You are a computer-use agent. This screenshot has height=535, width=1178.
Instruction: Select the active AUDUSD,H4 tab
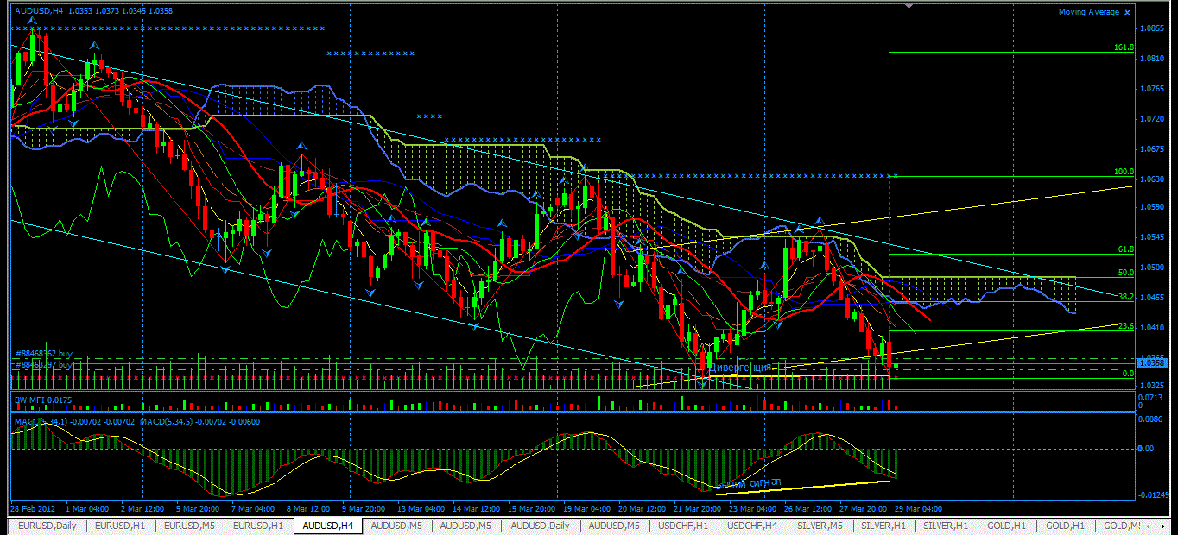click(x=328, y=526)
